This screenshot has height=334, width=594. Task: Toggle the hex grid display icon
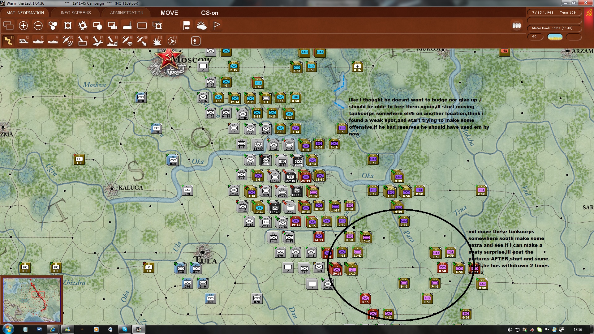pyautogui.click(x=53, y=26)
